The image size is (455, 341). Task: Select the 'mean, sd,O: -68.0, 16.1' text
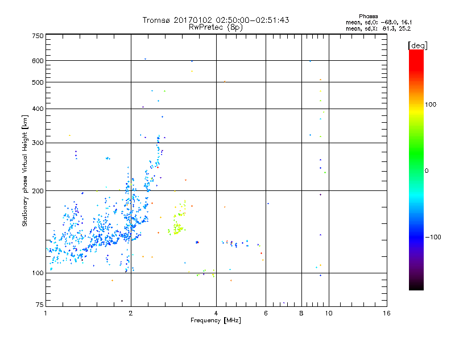tap(379, 23)
